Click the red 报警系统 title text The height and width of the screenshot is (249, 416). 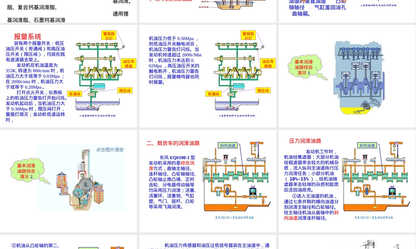coord(27,37)
